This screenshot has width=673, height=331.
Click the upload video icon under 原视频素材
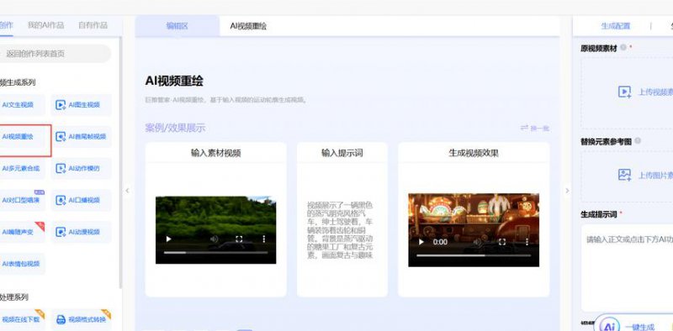[624, 92]
